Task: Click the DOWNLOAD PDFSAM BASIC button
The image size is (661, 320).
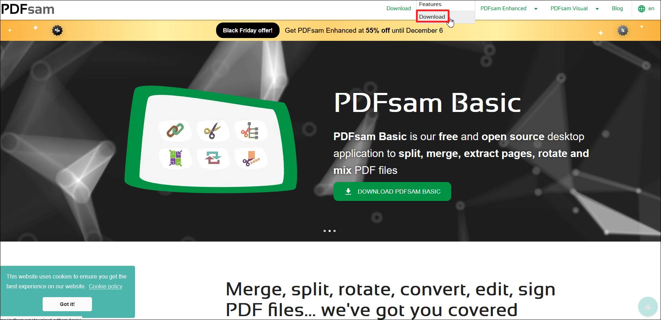Action: coord(392,192)
